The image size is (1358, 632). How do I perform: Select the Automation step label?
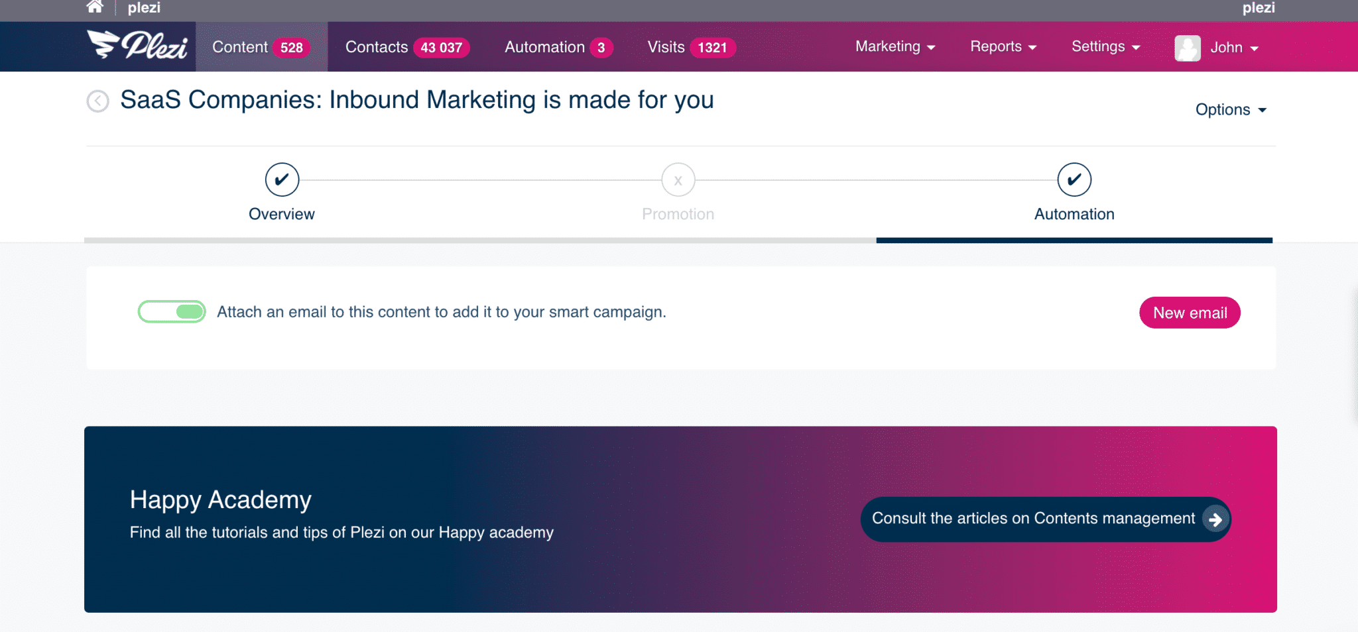click(1074, 214)
